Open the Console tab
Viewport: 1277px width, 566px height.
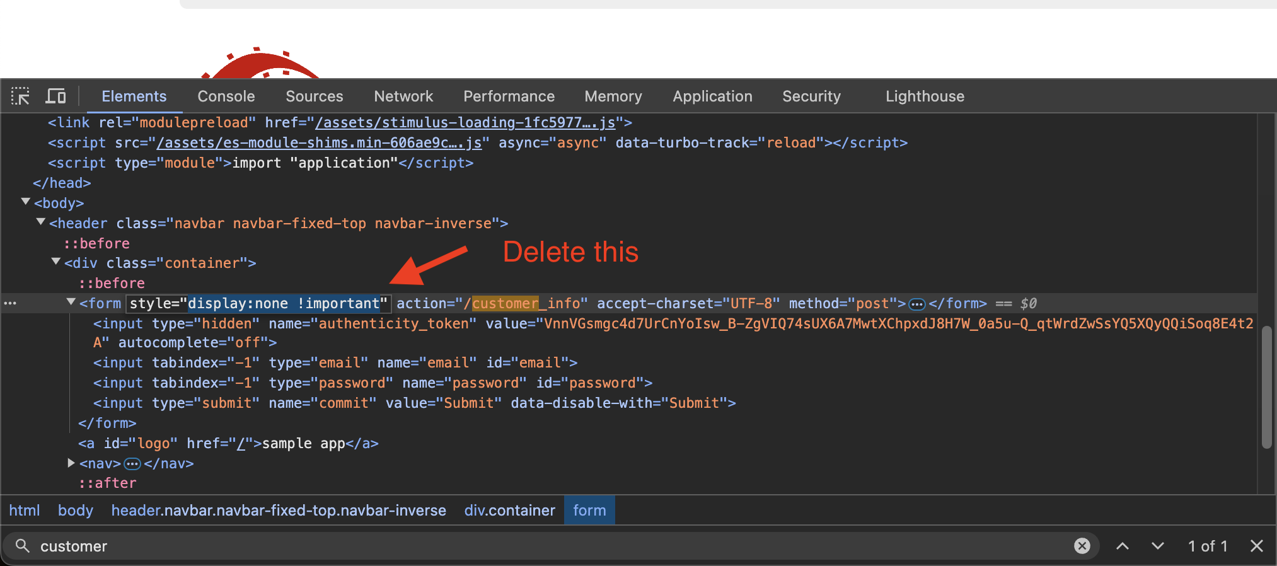coord(226,96)
